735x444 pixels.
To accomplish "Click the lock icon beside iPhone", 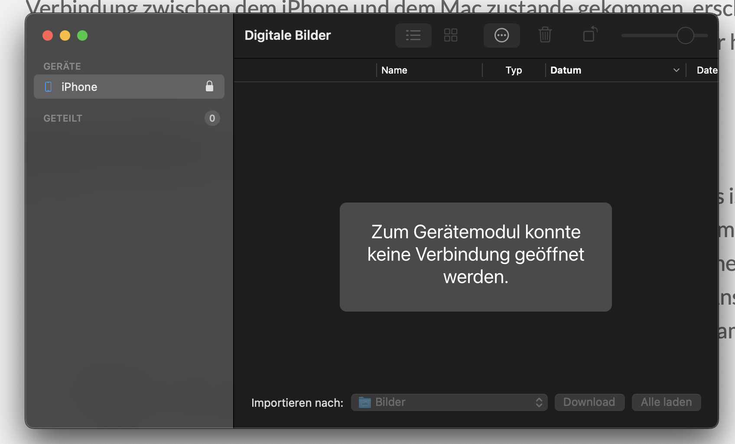I will click(x=209, y=87).
